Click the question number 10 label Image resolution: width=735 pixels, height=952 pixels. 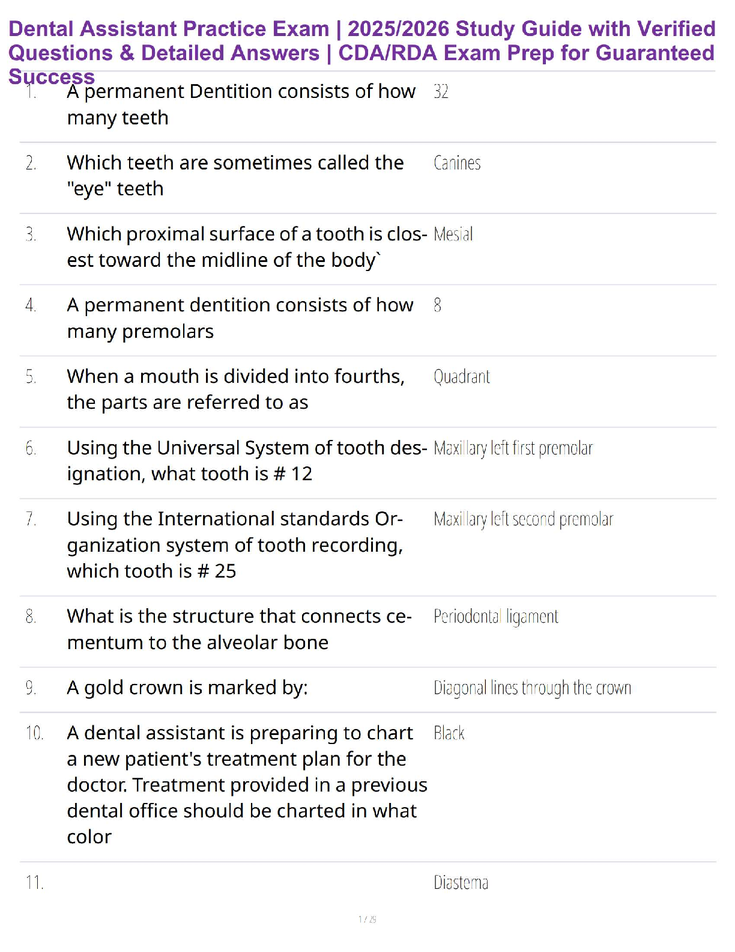[x=34, y=733]
